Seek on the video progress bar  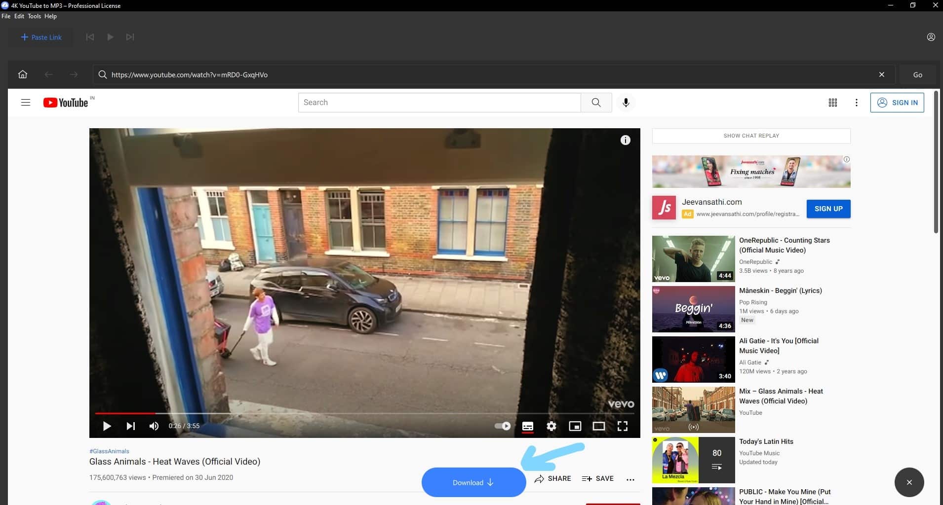(x=364, y=413)
